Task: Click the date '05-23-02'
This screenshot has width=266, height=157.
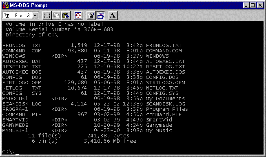Action: click(107, 104)
